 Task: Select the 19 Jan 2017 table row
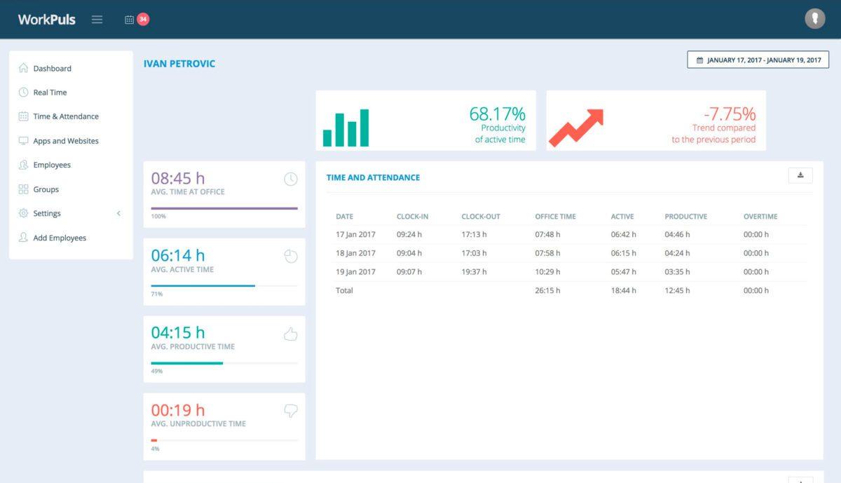569,272
